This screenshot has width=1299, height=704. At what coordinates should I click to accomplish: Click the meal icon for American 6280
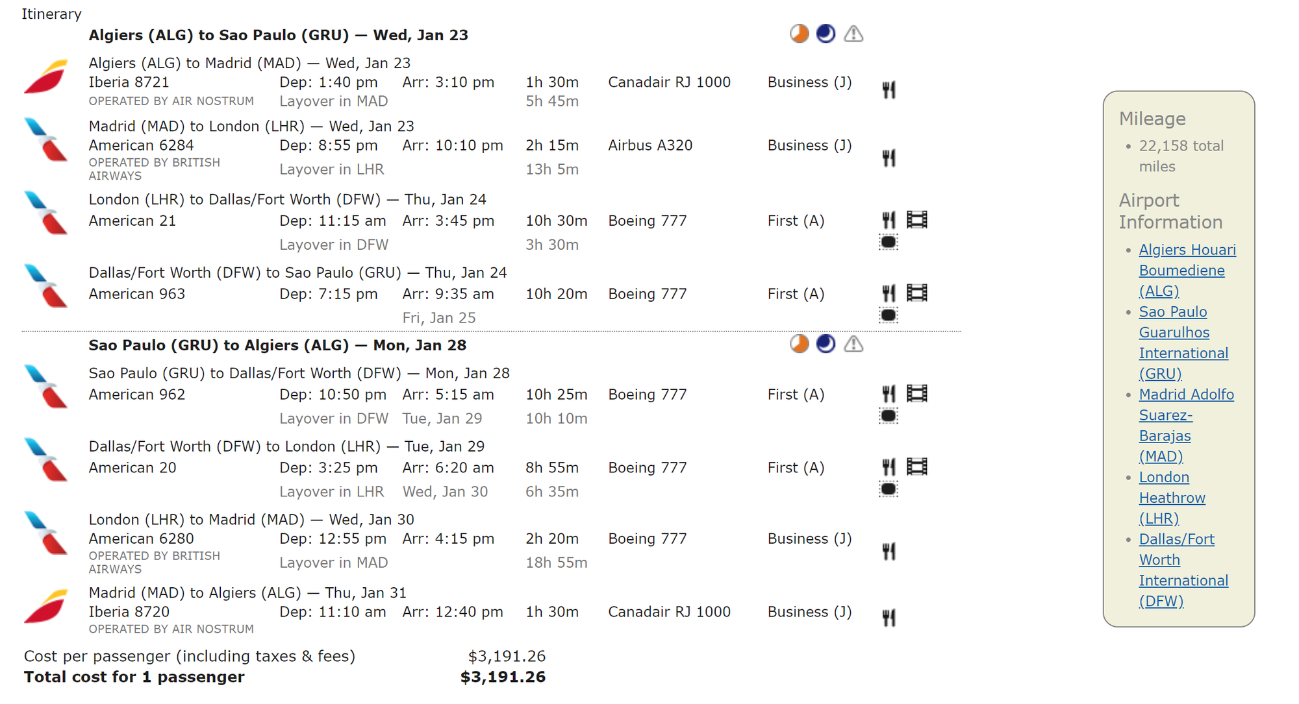pos(889,551)
